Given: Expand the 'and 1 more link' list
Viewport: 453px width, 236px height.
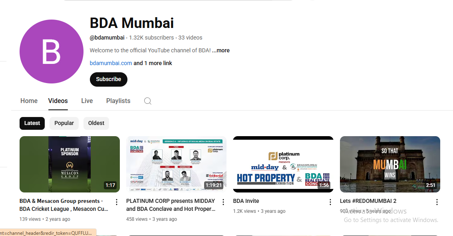Looking at the screenshot, I should [x=153, y=63].
